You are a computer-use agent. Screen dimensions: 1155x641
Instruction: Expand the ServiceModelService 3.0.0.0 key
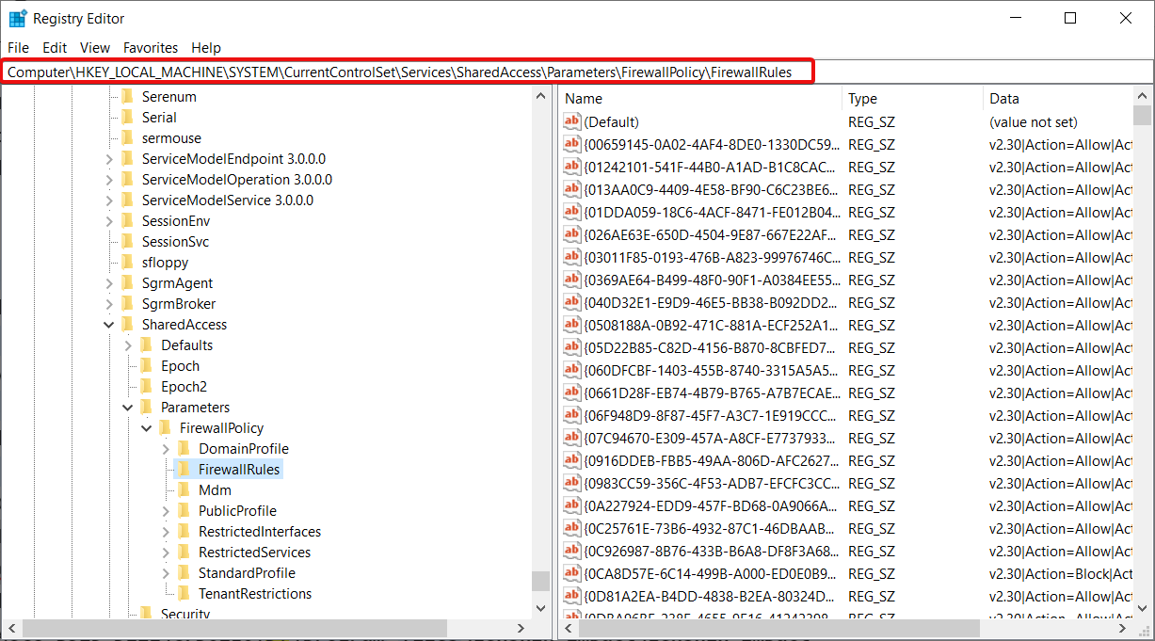[x=109, y=200]
